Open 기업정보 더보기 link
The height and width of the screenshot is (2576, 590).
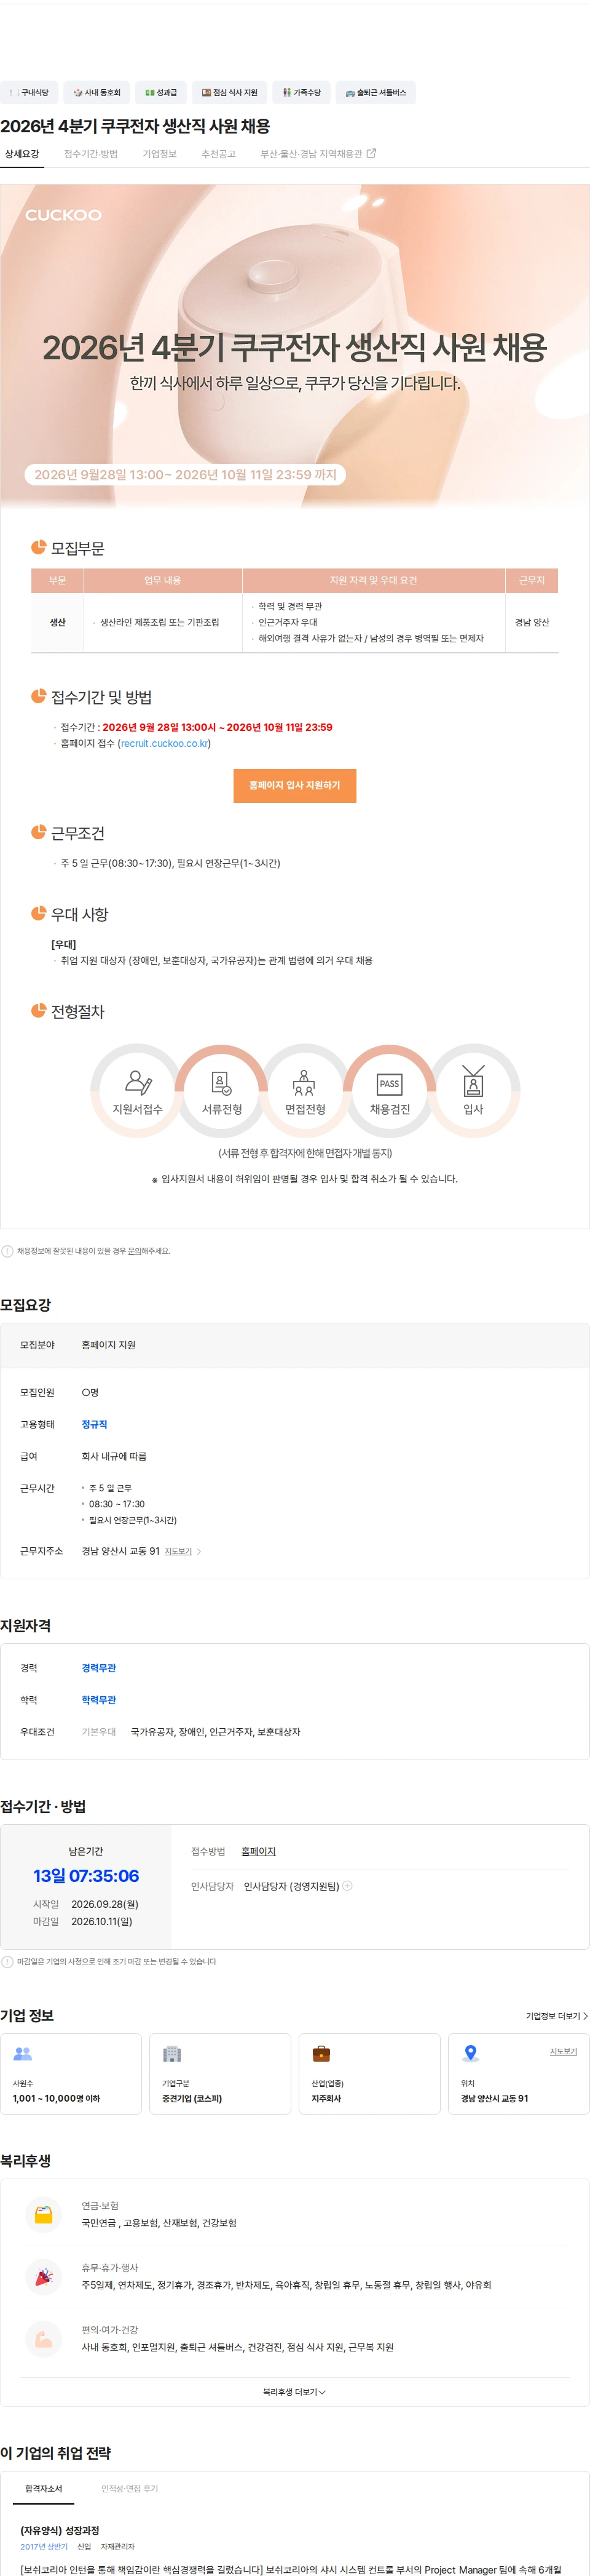tap(557, 2016)
